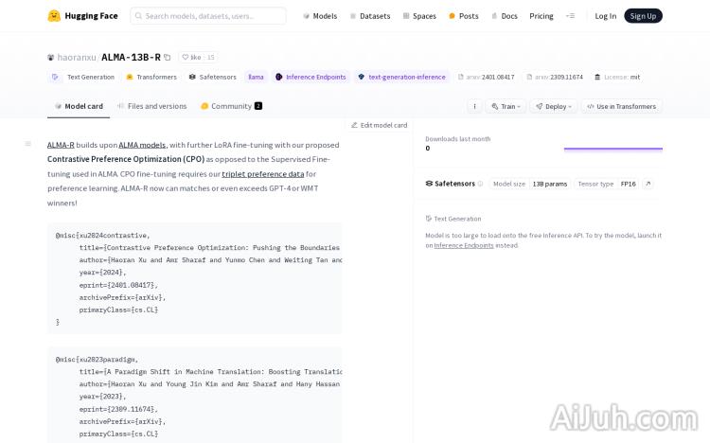
Task: Like the ALMA-13B-R model
Action: tap(191, 58)
